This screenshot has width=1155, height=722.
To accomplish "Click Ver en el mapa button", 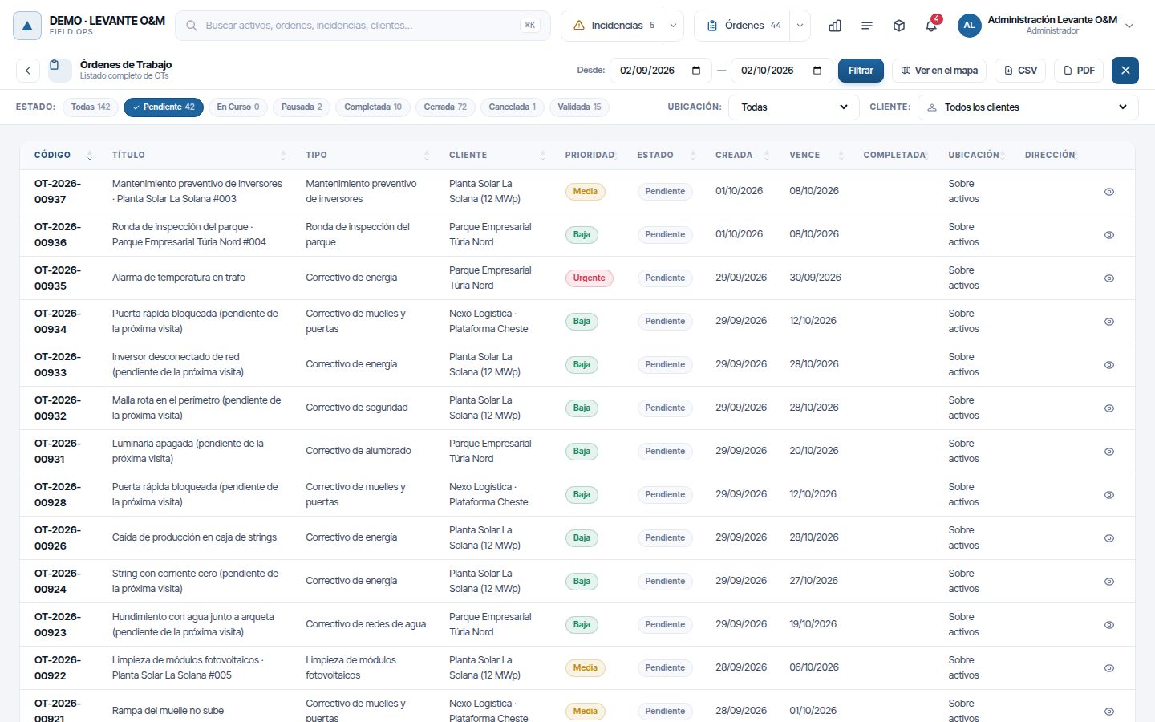I will click(x=939, y=71).
